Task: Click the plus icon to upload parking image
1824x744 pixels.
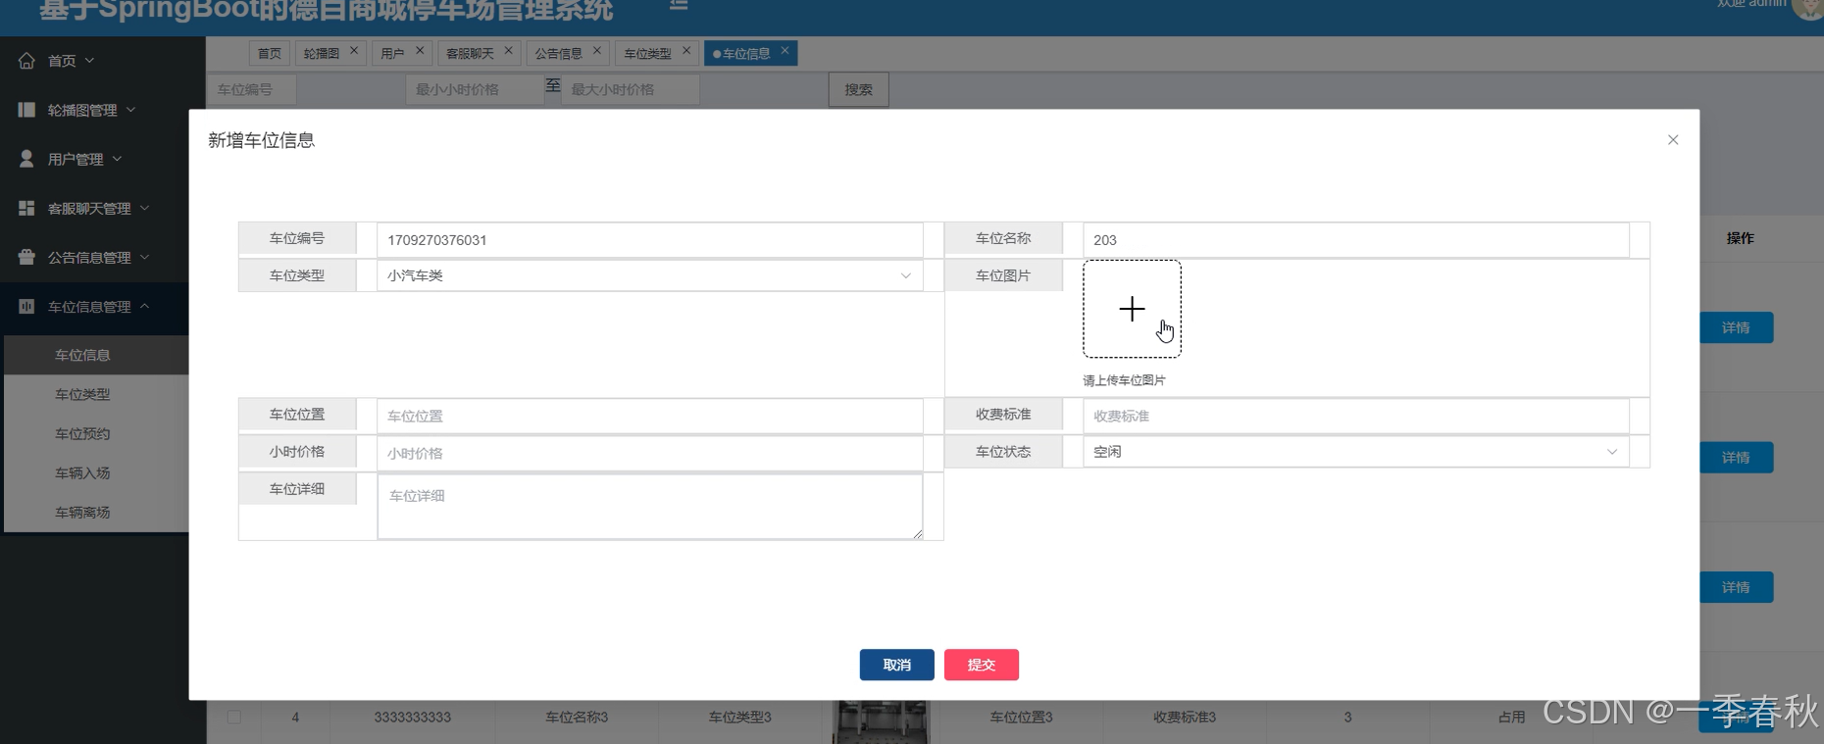Action: [x=1132, y=309]
